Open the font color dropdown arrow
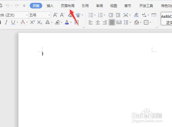The width and height of the screenshot is (172, 127). pyautogui.click(x=71, y=22)
